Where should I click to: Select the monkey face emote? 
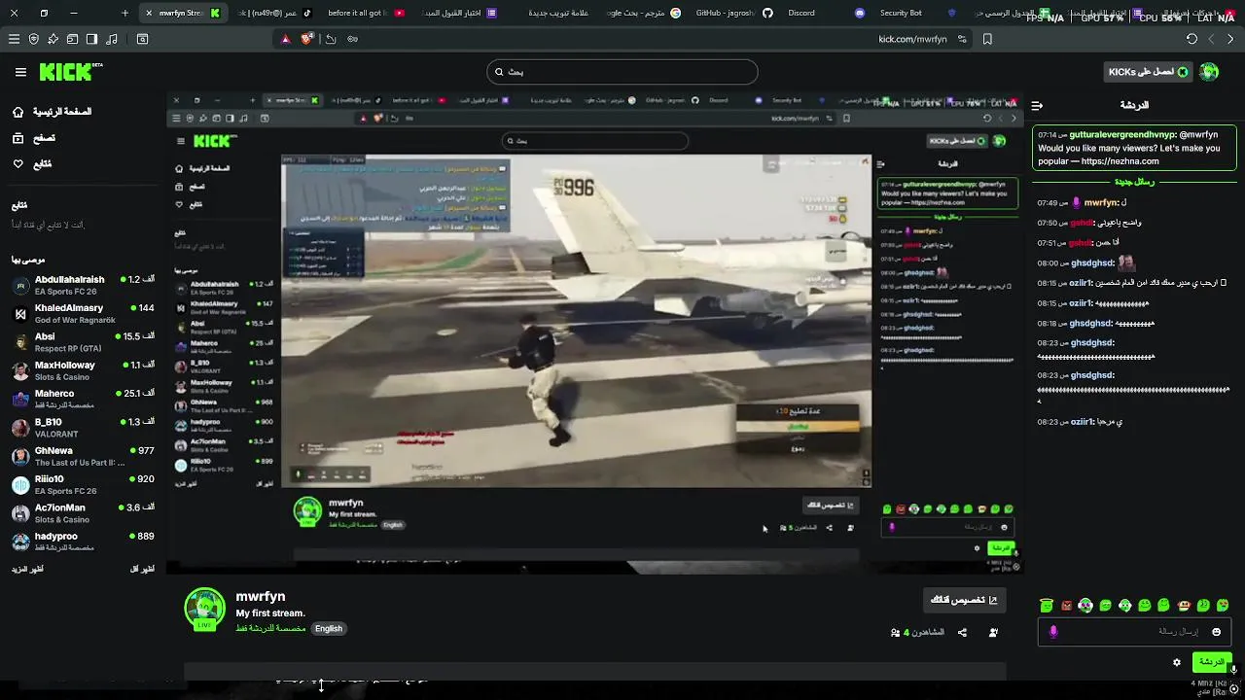tap(1184, 605)
